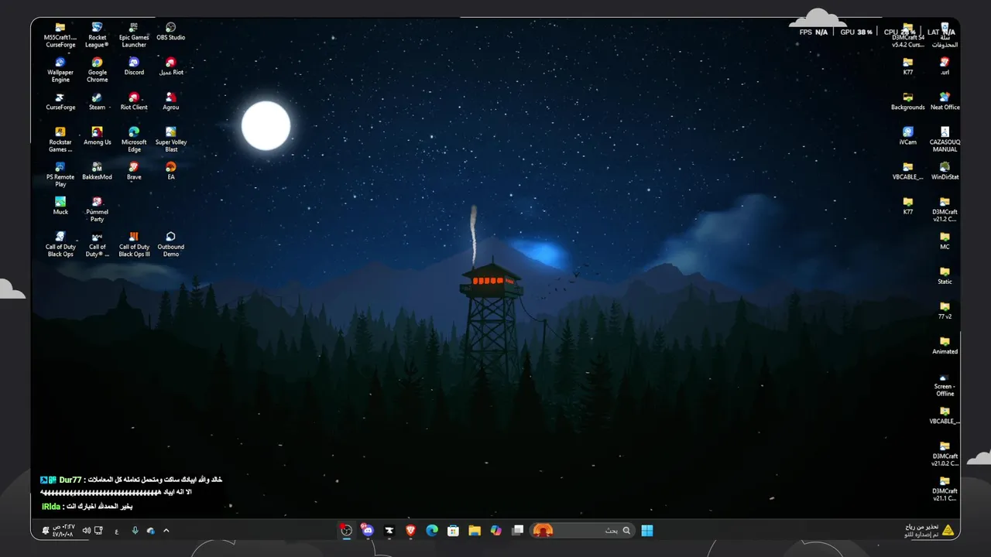Viewport: 991px width, 557px height.
Task: Click the taskbar search box بحث
Action: [x=584, y=531]
